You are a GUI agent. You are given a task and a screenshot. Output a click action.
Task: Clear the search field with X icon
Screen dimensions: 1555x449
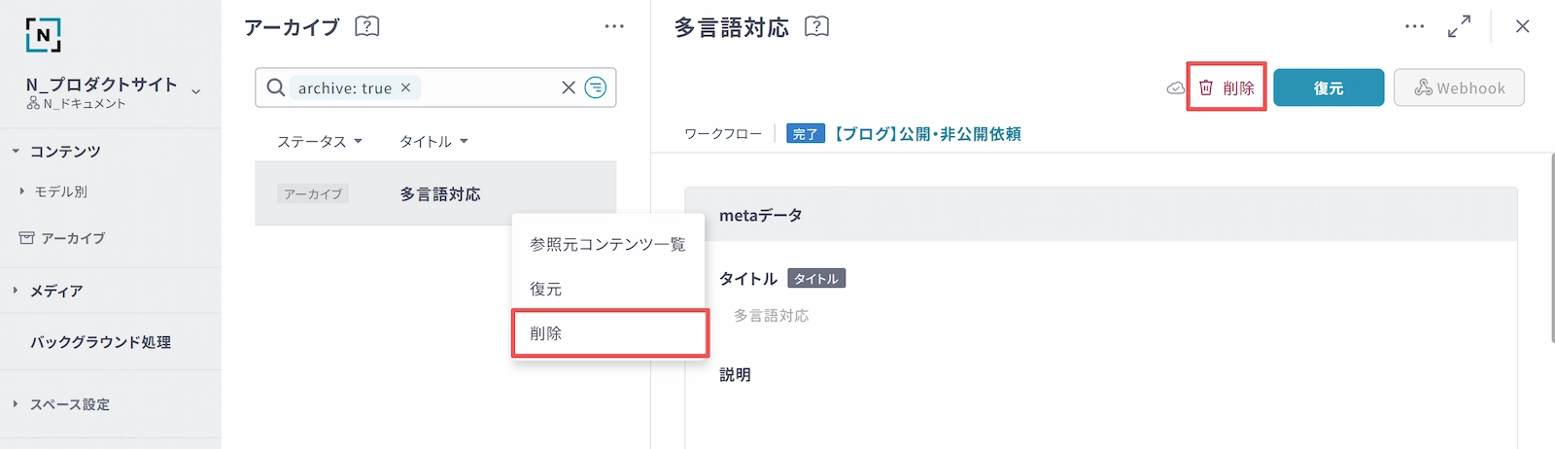[569, 87]
